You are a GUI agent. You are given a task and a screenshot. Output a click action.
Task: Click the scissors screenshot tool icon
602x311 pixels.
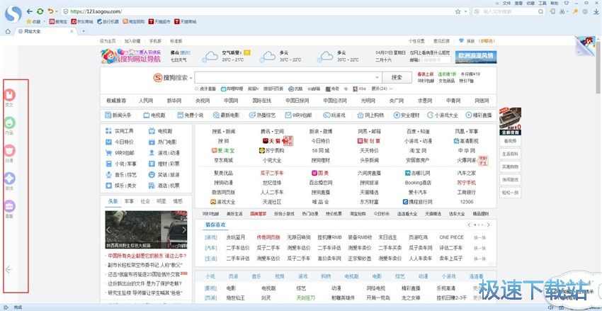coord(564,12)
